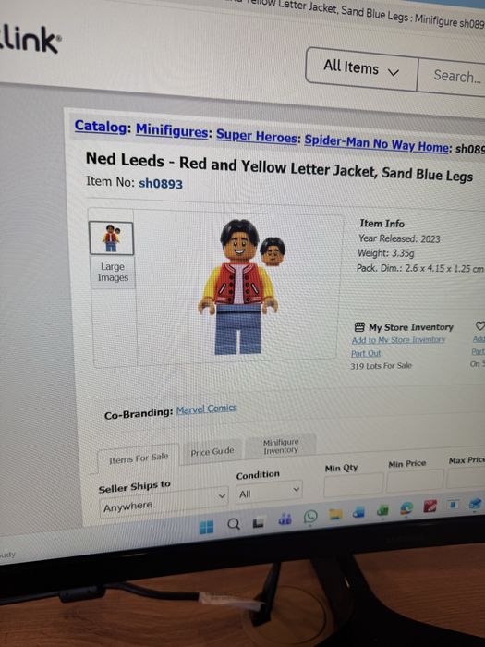Click the Ned Leeds thumbnail image
Viewport: 485px width, 647px height.
pos(112,238)
